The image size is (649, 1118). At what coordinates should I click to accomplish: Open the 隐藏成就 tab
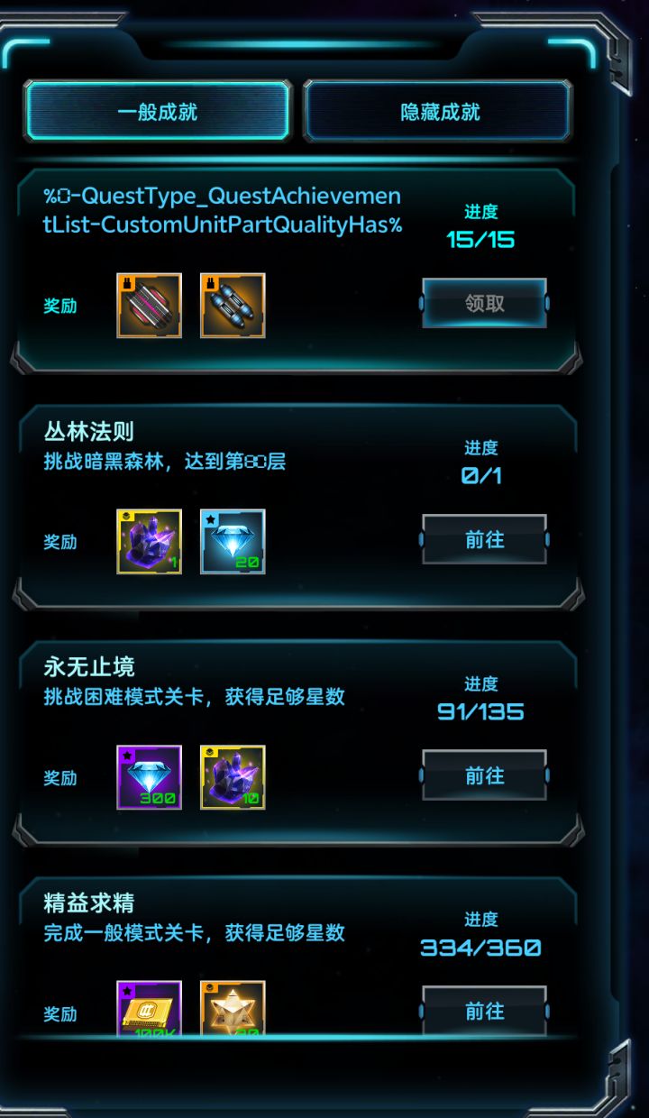pos(439,111)
